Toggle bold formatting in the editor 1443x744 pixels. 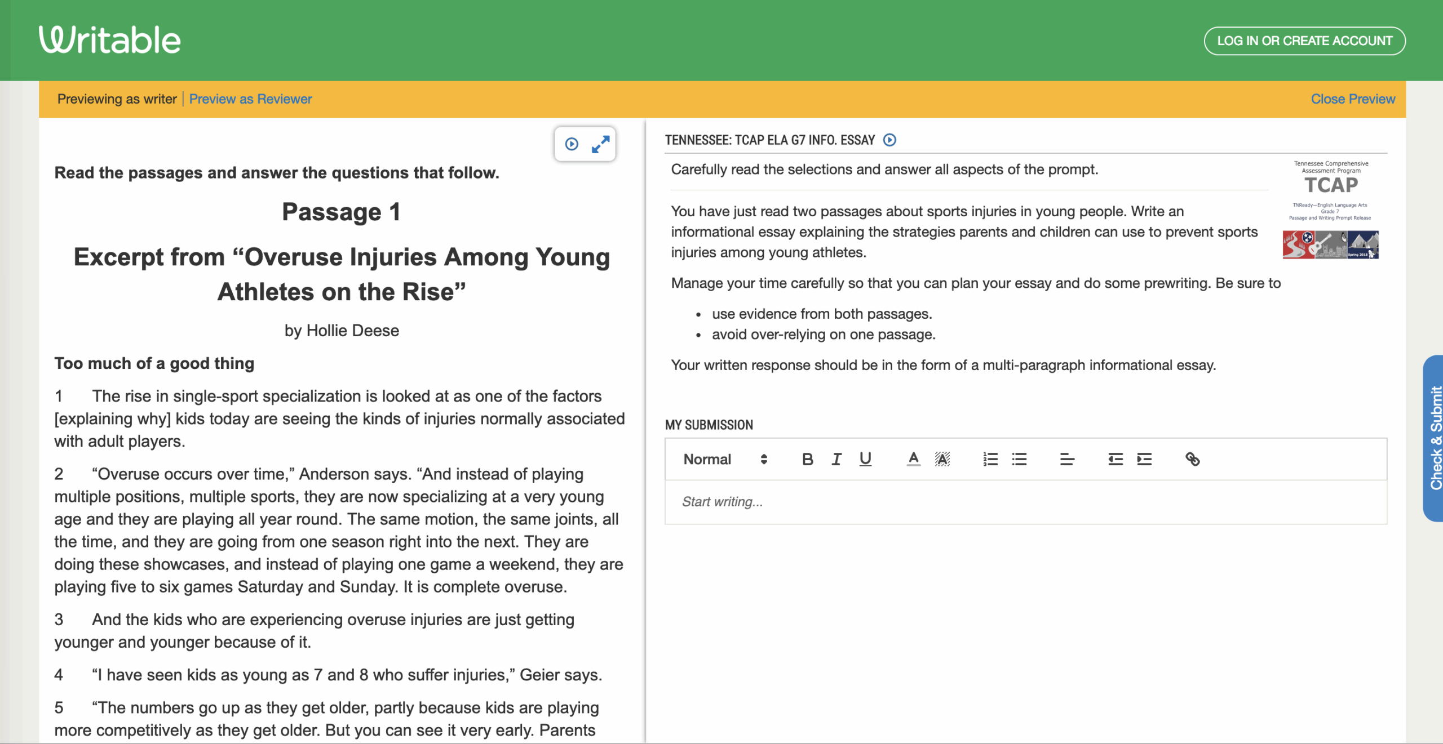(807, 460)
